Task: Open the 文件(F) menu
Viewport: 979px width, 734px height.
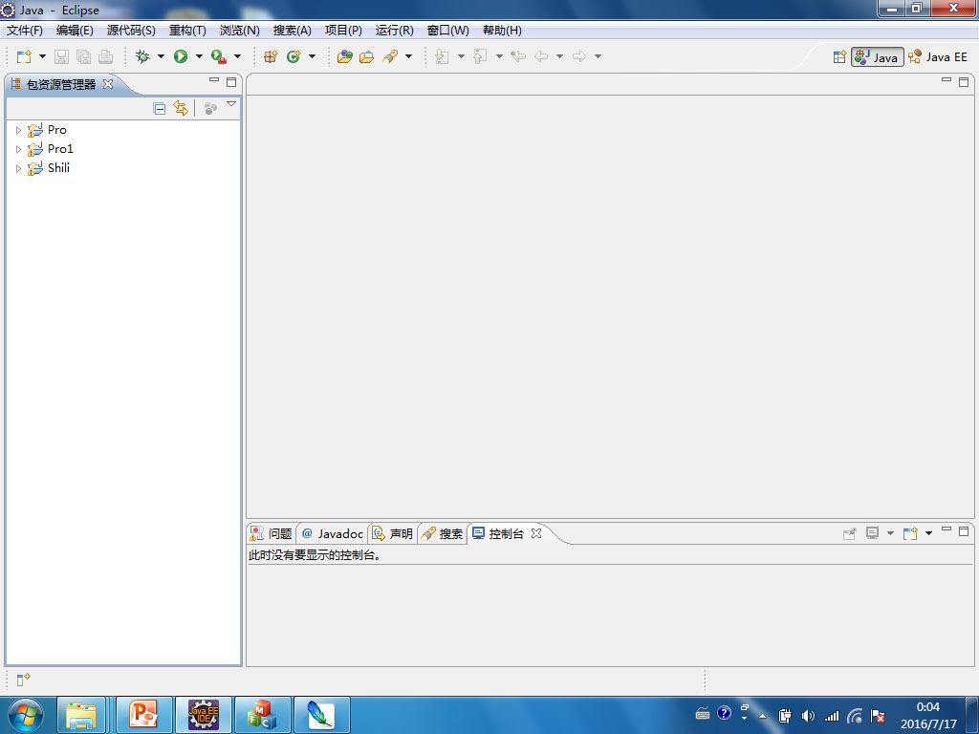Action: tap(24, 31)
